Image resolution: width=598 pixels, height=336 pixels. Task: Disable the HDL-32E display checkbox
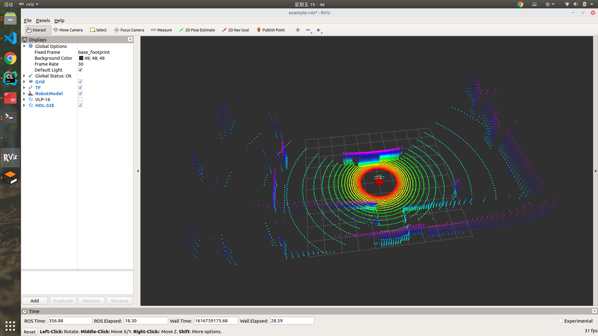point(80,105)
